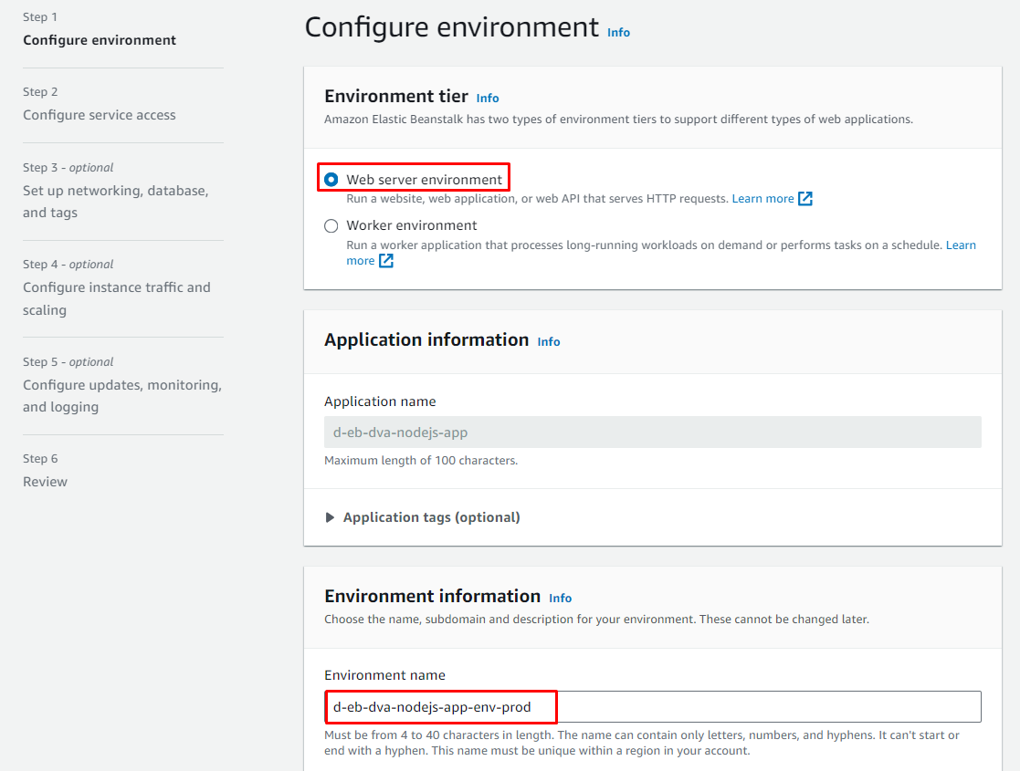The width and height of the screenshot is (1020, 771).
Task: Select the Worker environment radio button
Action: pyautogui.click(x=331, y=225)
